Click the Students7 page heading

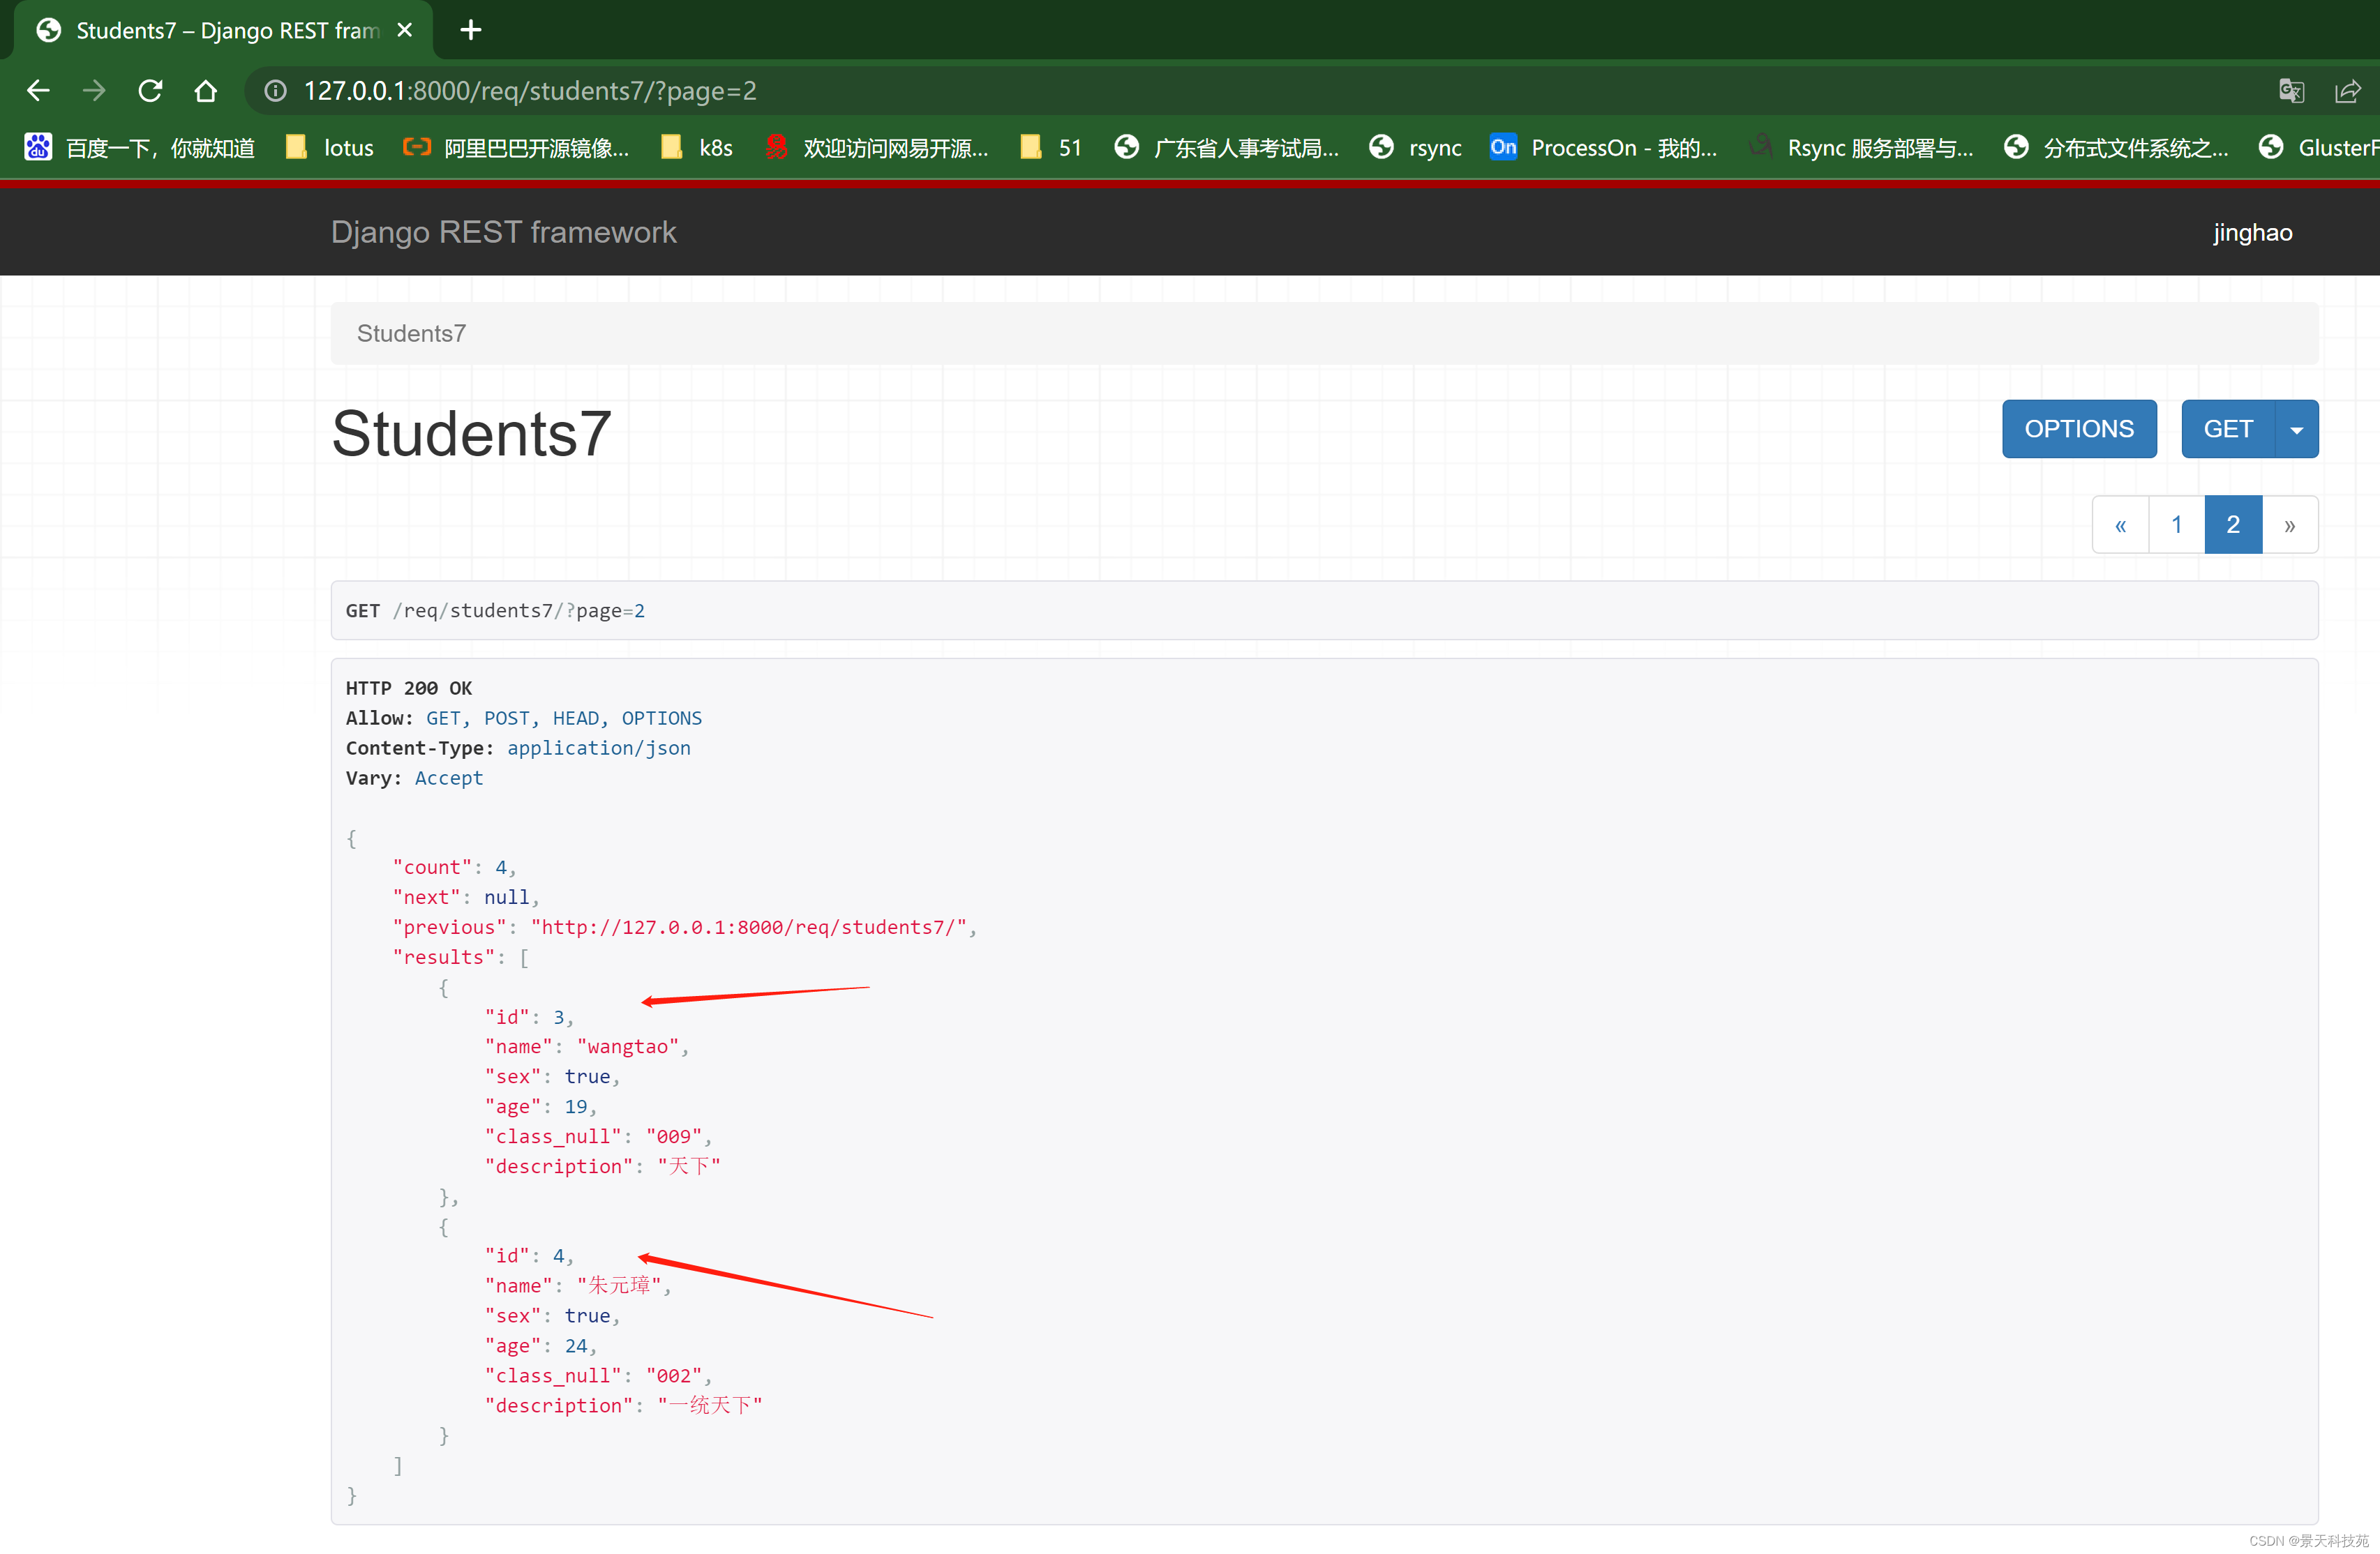tap(471, 434)
